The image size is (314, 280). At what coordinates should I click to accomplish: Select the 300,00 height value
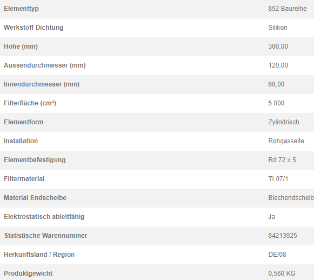(x=278, y=46)
